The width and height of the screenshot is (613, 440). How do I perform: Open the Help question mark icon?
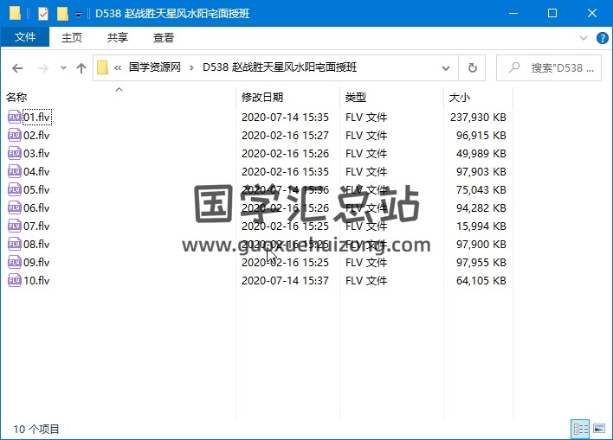pyautogui.click(x=602, y=38)
